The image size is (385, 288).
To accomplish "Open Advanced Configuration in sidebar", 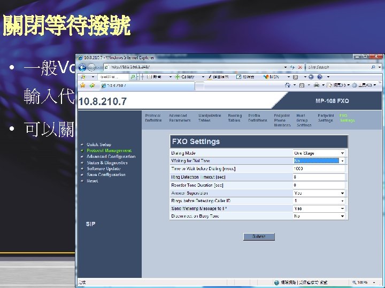I will pyautogui.click(x=111, y=156).
